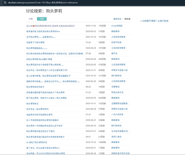Open the discussion title dated 01-23

[45, 93]
